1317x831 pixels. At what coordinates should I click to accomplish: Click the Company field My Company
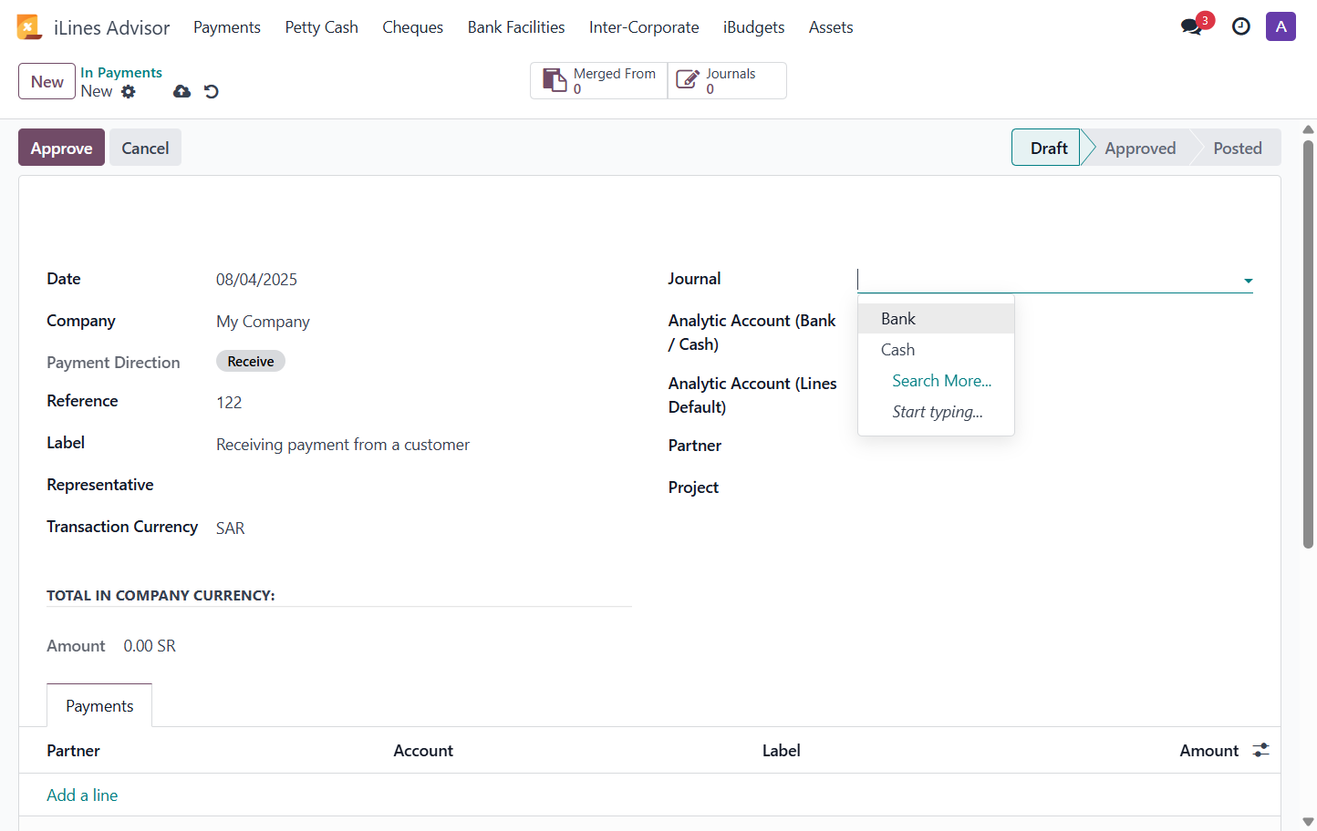pyautogui.click(x=263, y=322)
